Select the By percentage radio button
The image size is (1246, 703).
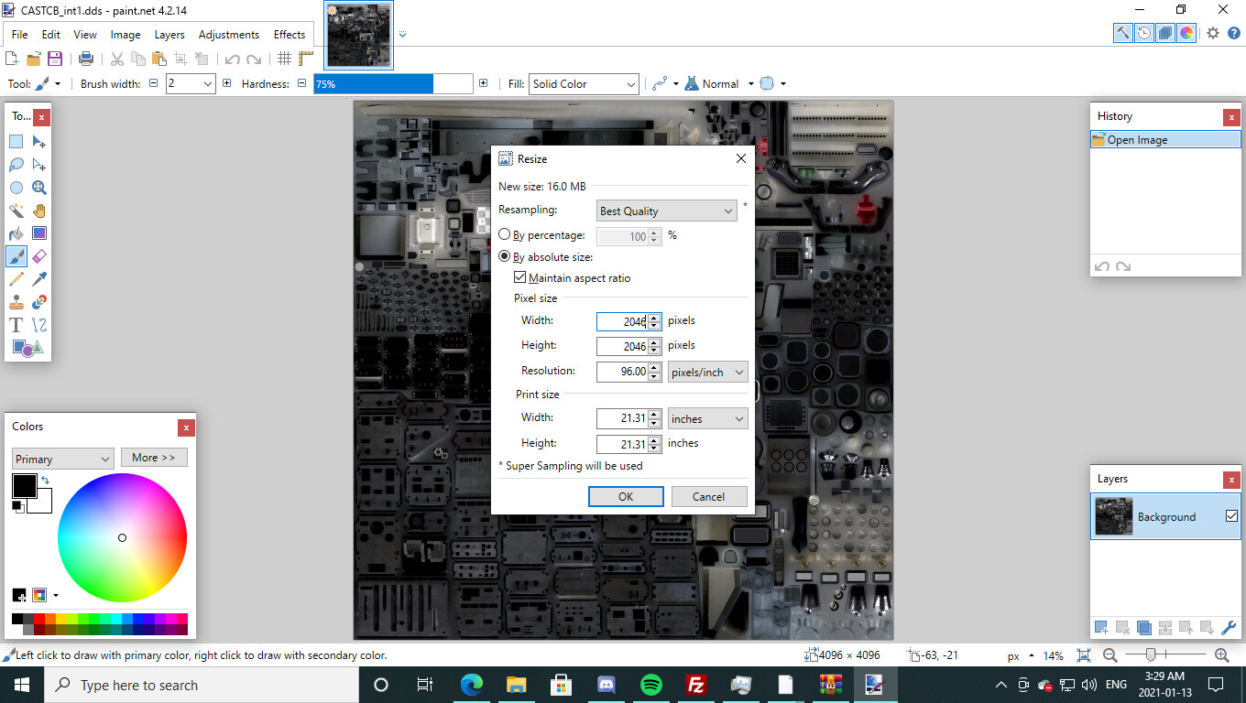coord(505,235)
